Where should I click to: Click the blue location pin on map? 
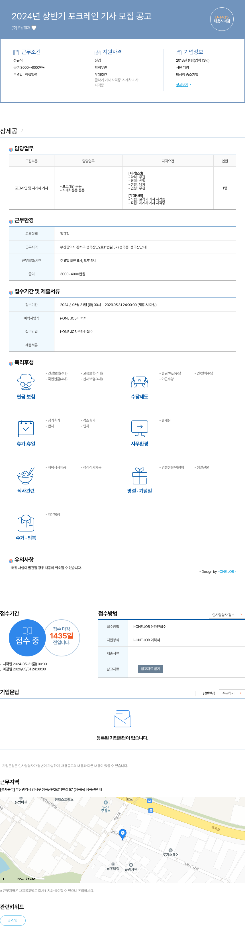pyautogui.click(x=122, y=834)
